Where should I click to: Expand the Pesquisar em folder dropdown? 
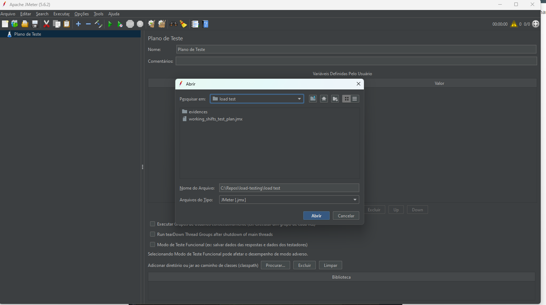(x=299, y=99)
